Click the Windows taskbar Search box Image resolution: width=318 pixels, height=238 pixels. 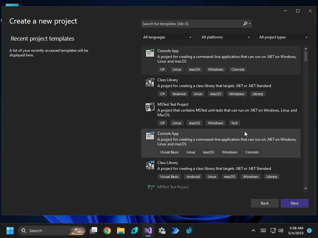click(x=52, y=231)
